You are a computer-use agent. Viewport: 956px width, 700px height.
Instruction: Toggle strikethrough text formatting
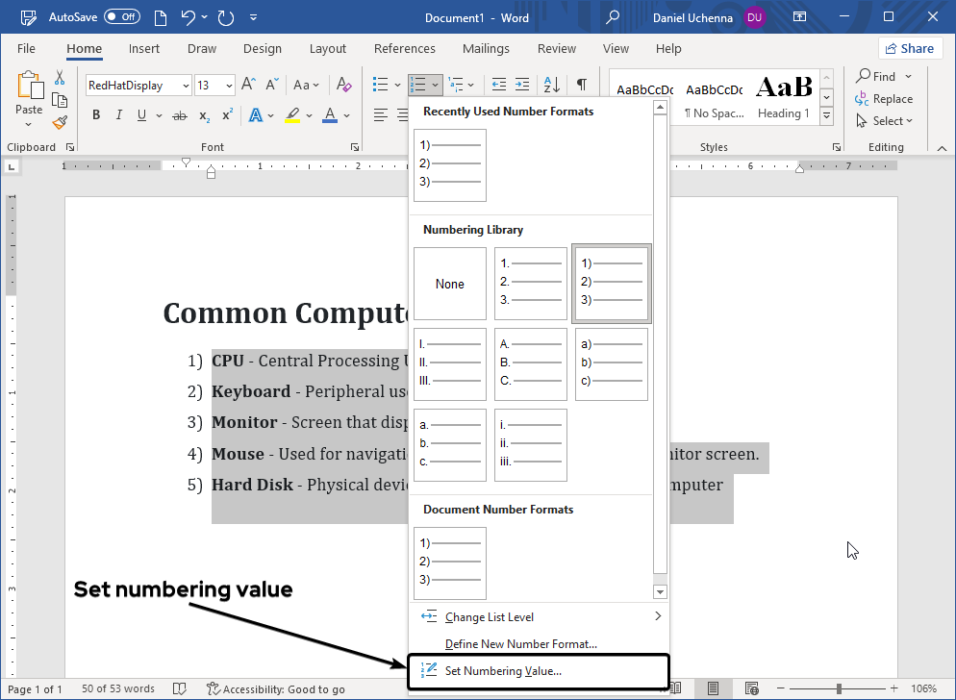(x=179, y=115)
